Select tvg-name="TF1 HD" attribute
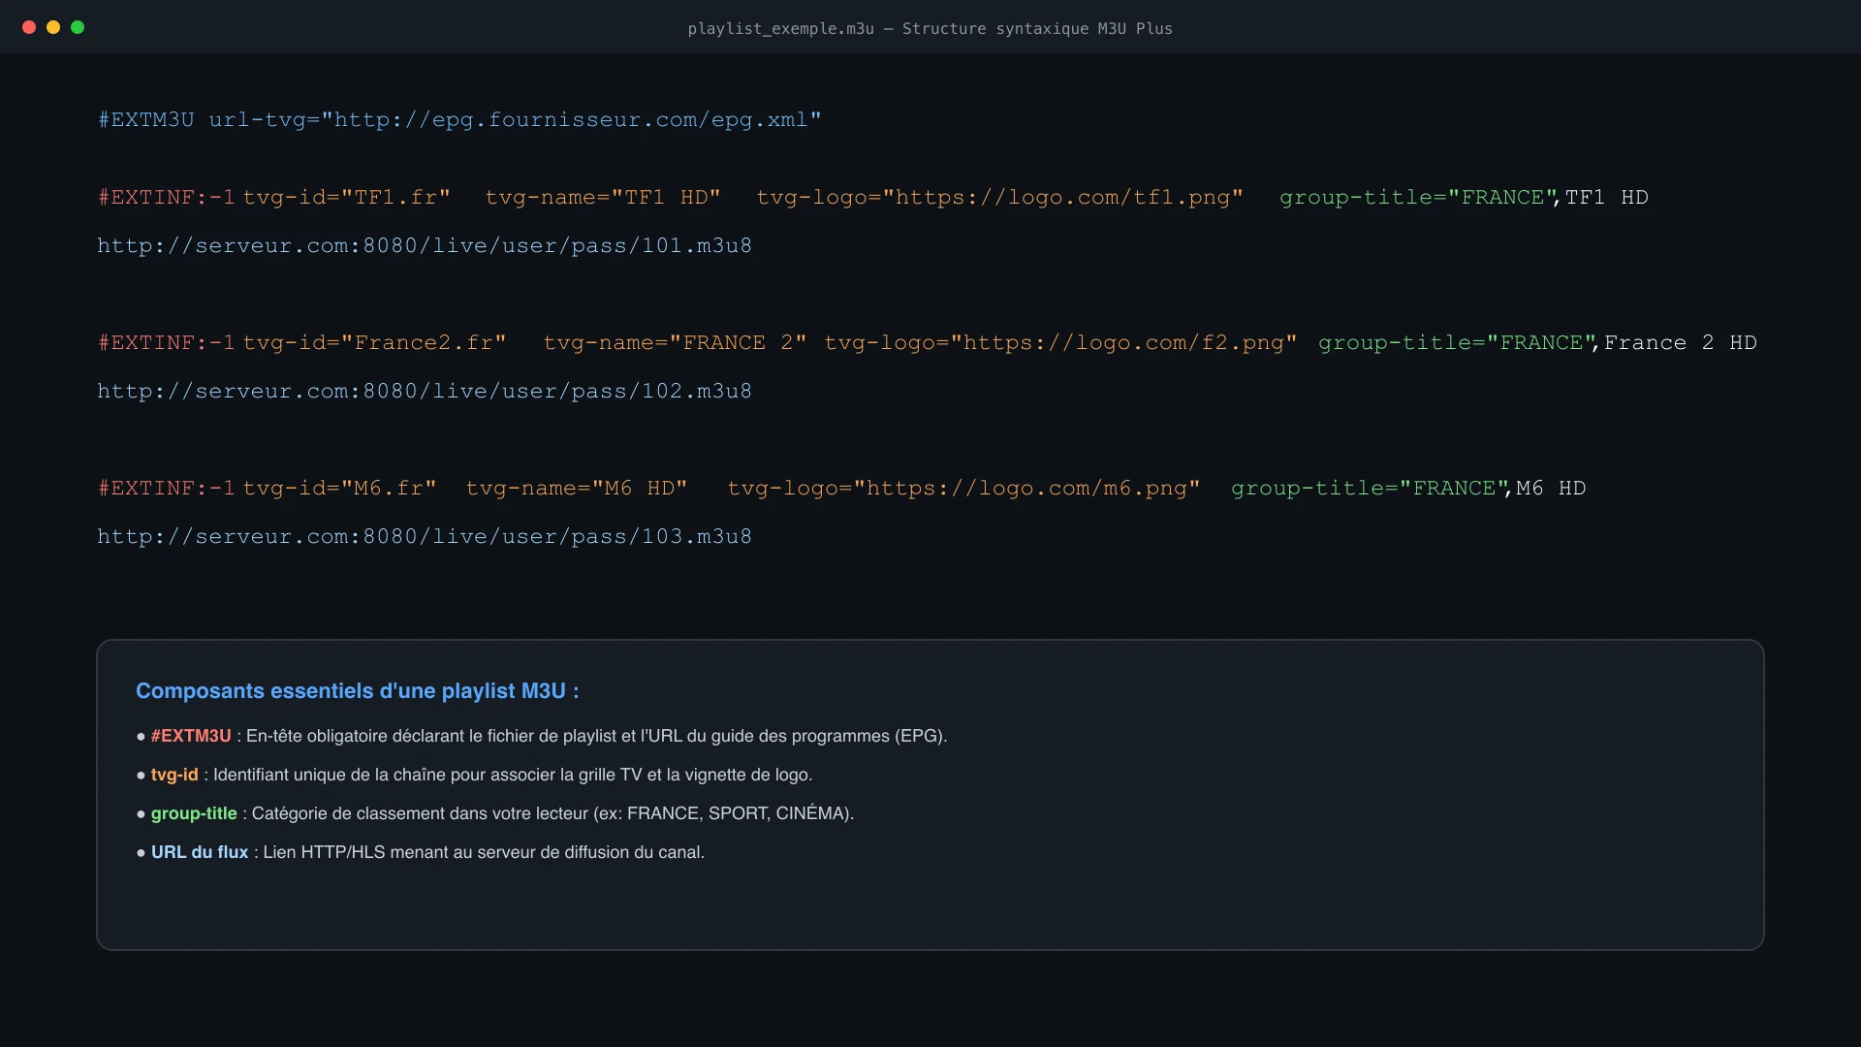 (603, 198)
